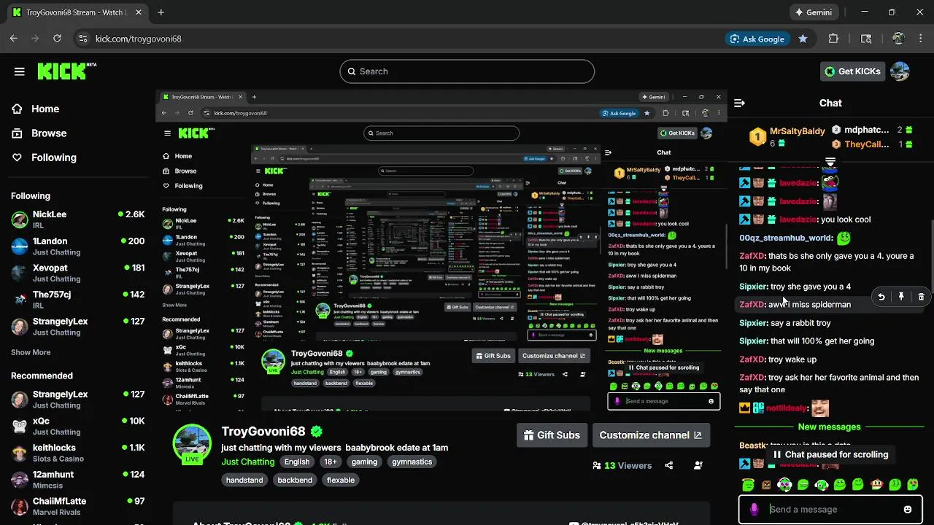Click the backbend tag
The width and height of the screenshot is (934, 525).
pos(295,480)
